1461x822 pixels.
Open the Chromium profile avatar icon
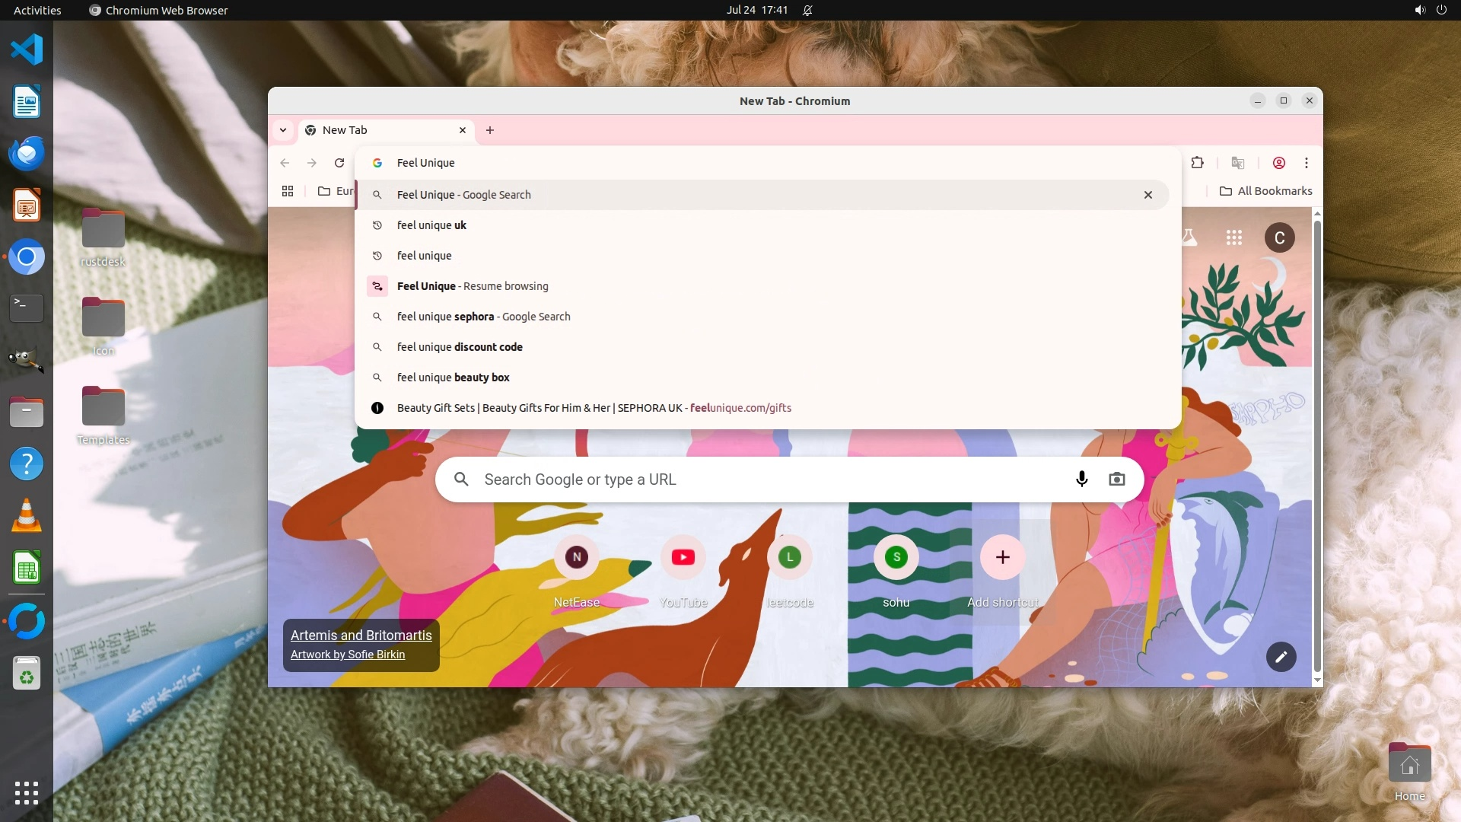pos(1279,163)
